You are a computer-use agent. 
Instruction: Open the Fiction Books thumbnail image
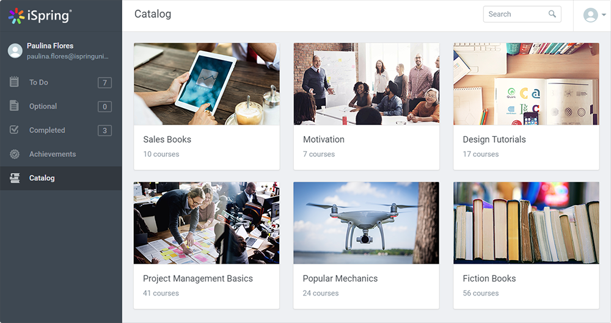coord(526,223)
